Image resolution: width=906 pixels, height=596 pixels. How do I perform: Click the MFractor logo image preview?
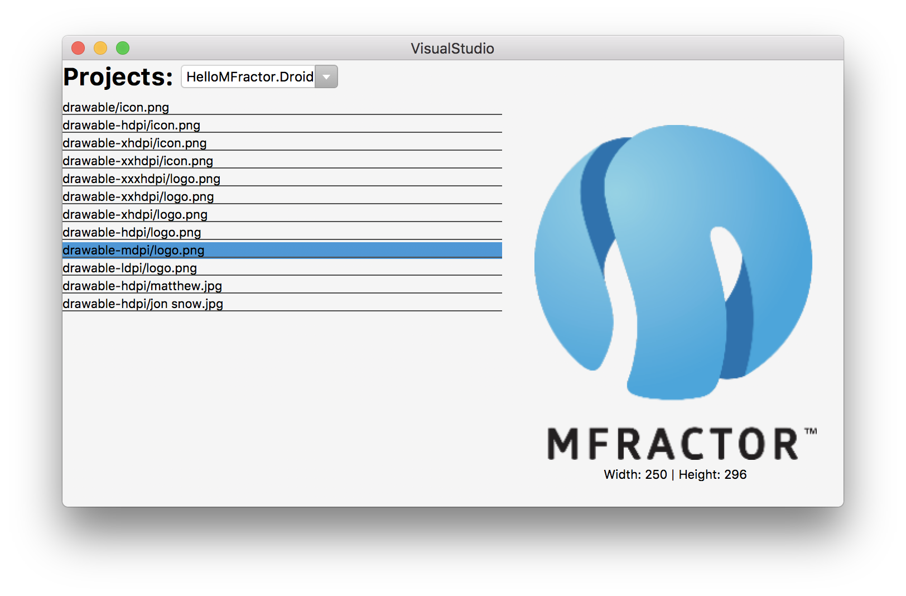675,293
